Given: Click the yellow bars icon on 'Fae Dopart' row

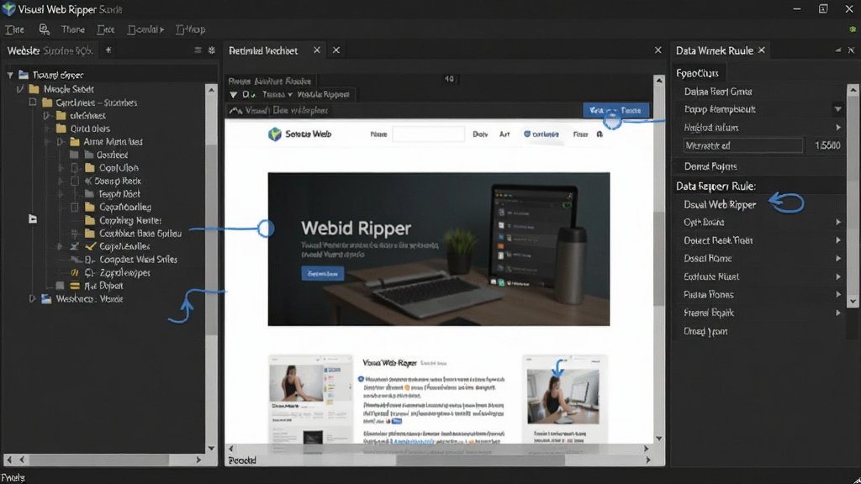Looking at the screenshot, I should click(x=75, y=286).
